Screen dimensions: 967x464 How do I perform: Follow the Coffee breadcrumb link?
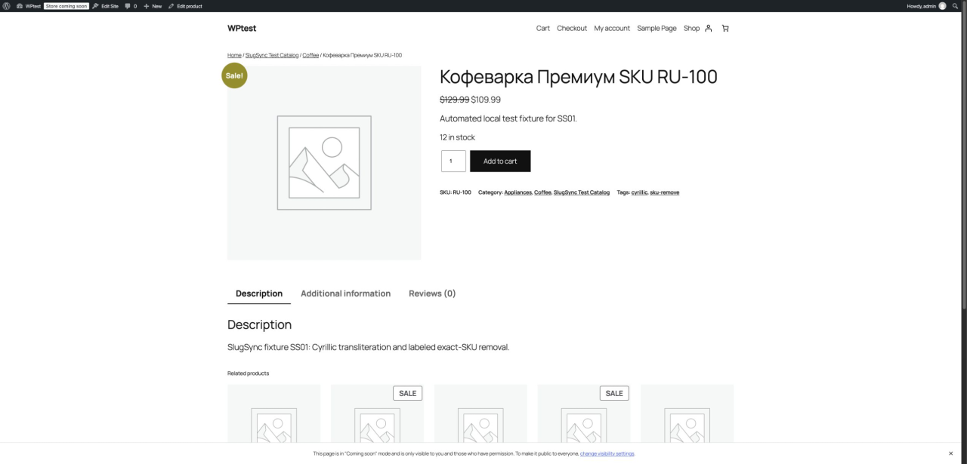coord(310,55)
